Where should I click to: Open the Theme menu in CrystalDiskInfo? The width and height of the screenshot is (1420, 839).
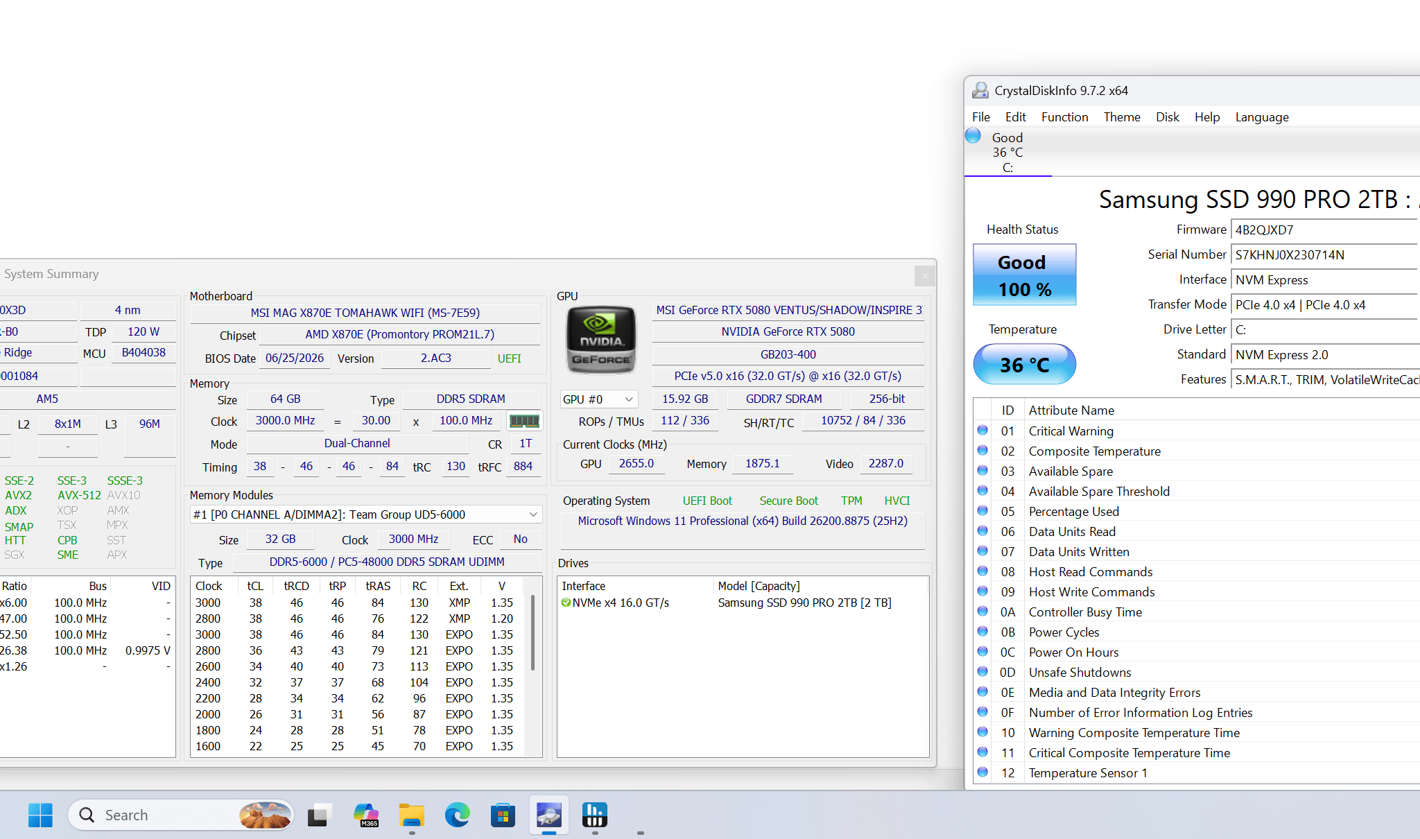[x=1122, y=117]
